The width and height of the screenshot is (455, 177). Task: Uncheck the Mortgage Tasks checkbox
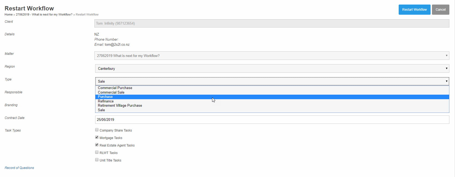click(97, 137)
